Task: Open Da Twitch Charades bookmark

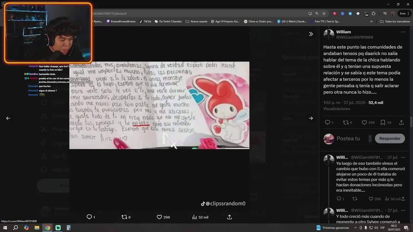Action: pos(168,22)
